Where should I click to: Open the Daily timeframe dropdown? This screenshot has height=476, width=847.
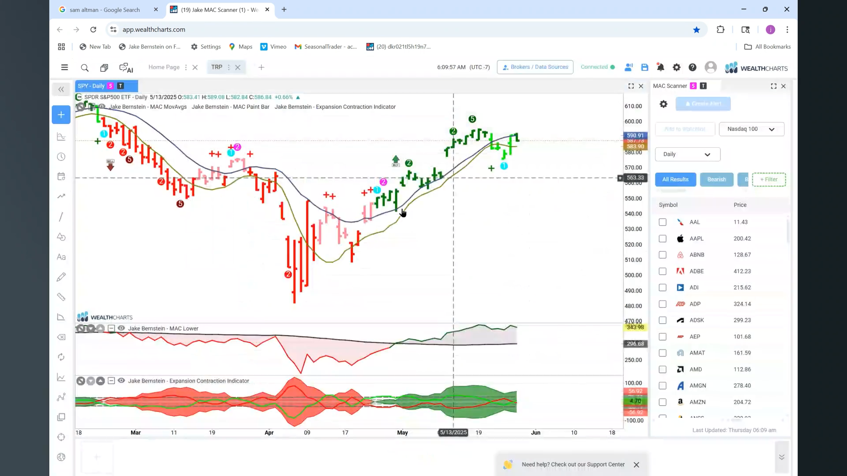click(x=687, y=154)
